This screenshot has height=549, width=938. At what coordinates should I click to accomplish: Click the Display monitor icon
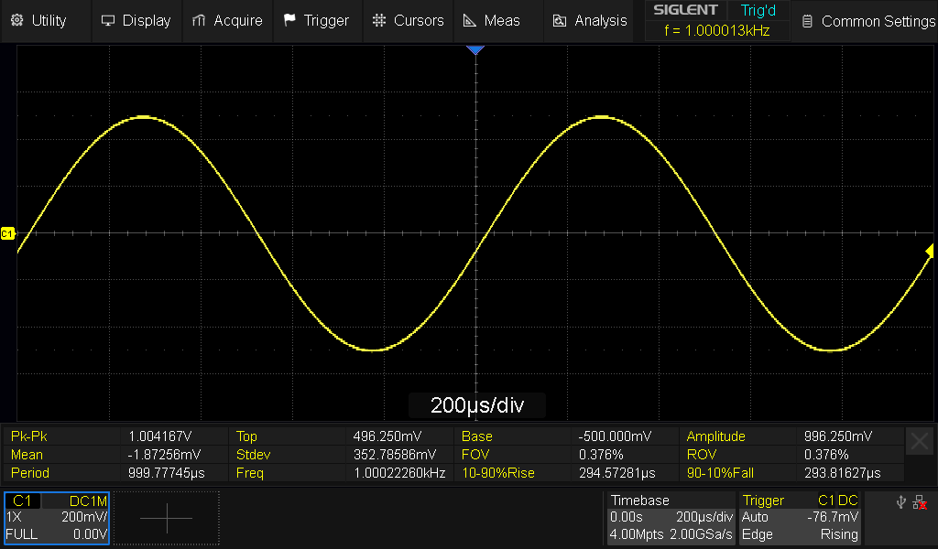pos(109,20)
